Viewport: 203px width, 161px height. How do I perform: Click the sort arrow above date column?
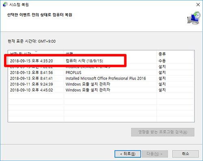pyautogui.click(x=36, y=52)
